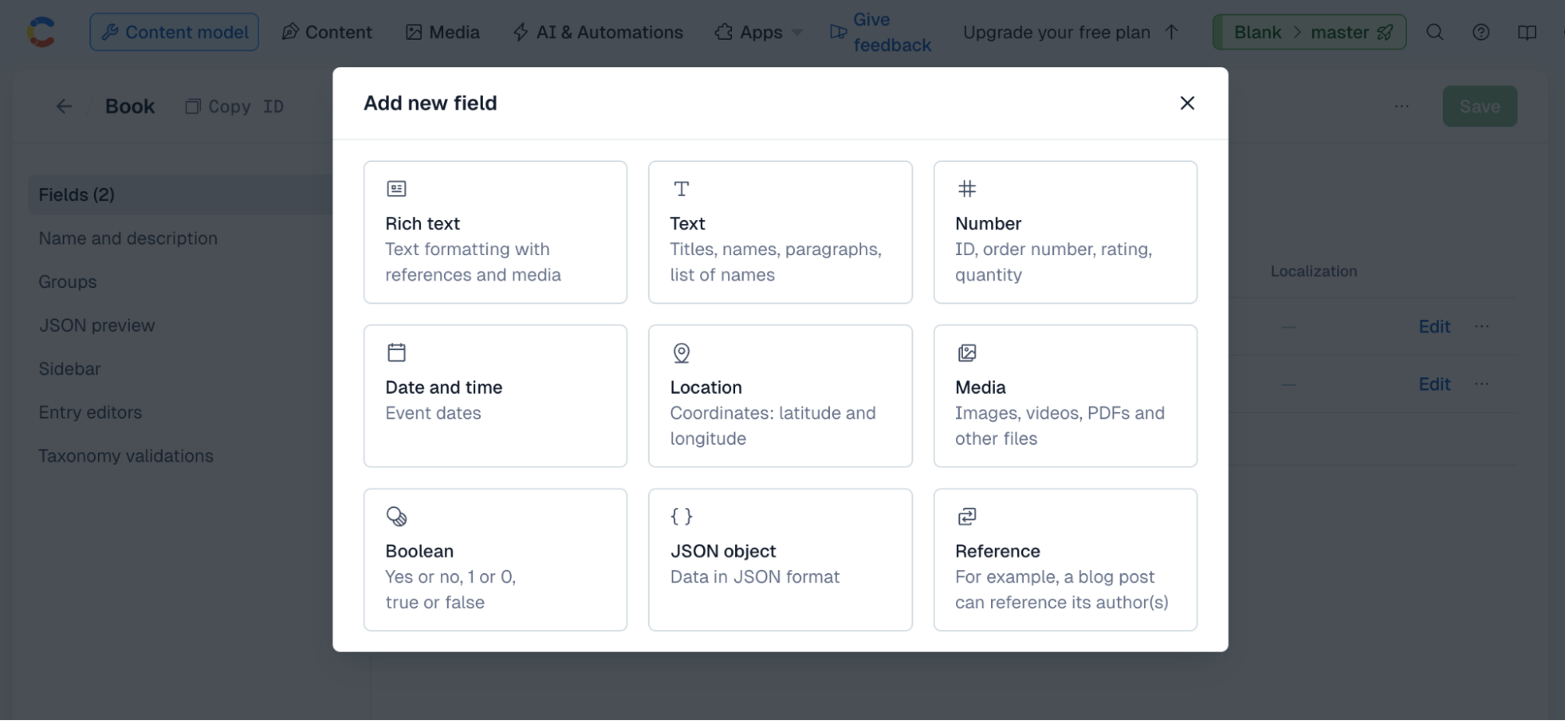Viewport: 1565px width, 721px height.
Task: Switch to the Content tab
Action: 326,32
